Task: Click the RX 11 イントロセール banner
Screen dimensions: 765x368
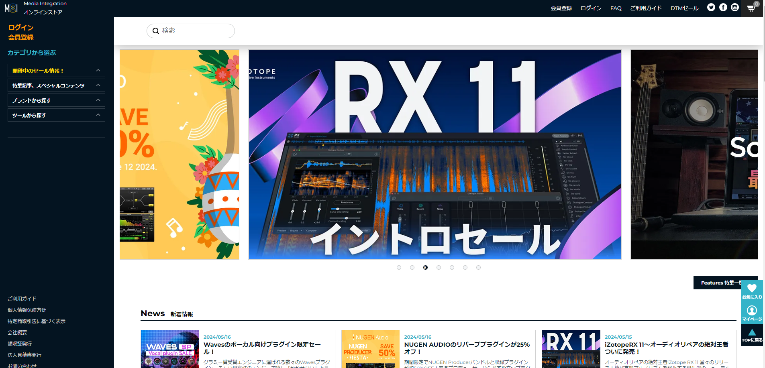Action: tap(435, 155)
